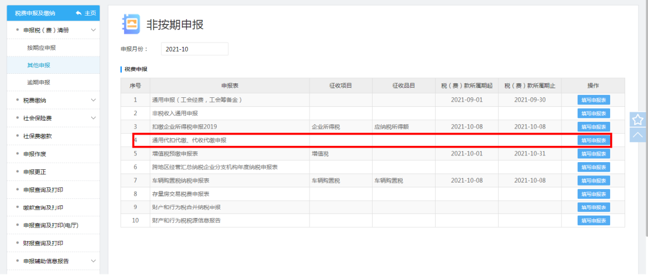Image resolution: width=648 pixels, height=275 pixels.
Task: Open 申报查询及打印(电厅) menu item
Action: [x=51, y=225]
